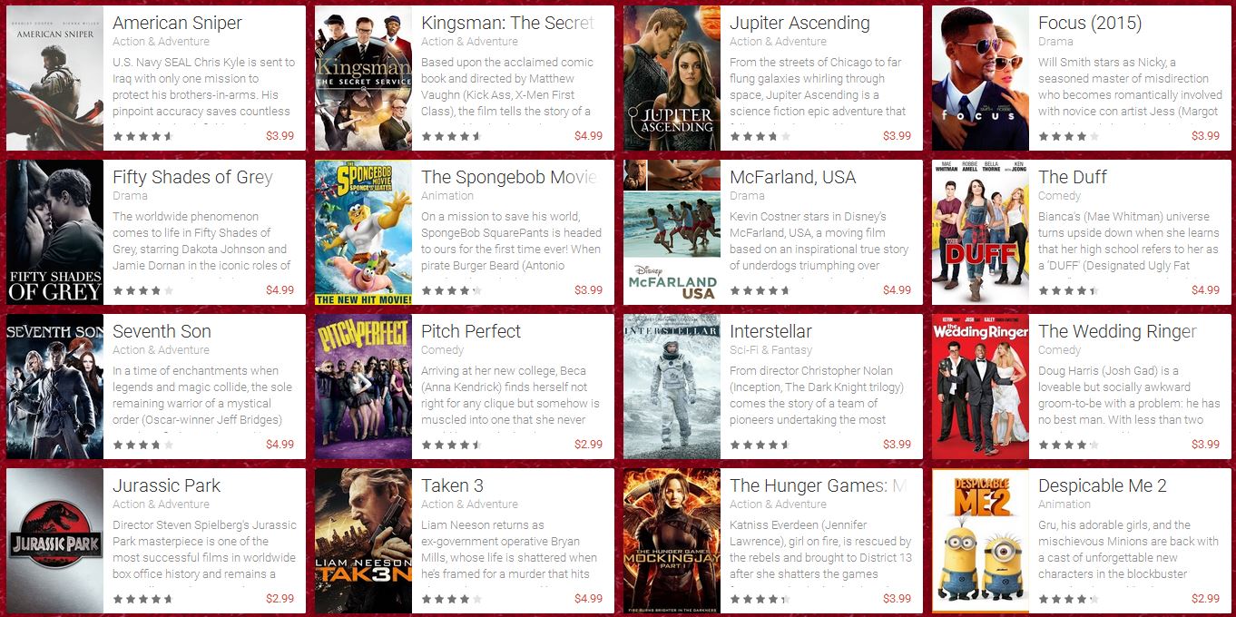1236x617 pixels.
Task: Click the Kingsman: The Secret Service poster
Action: [x=363, y=78]
